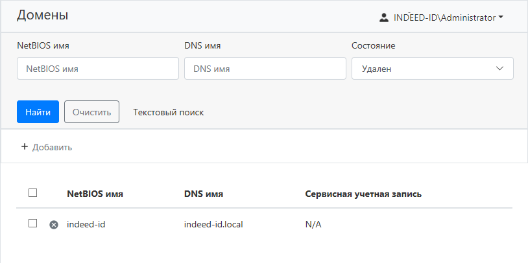This screenshot has height=263, width=528.
Task: Select the indeed-id.local DNS name cell
Action: point(213,224)
